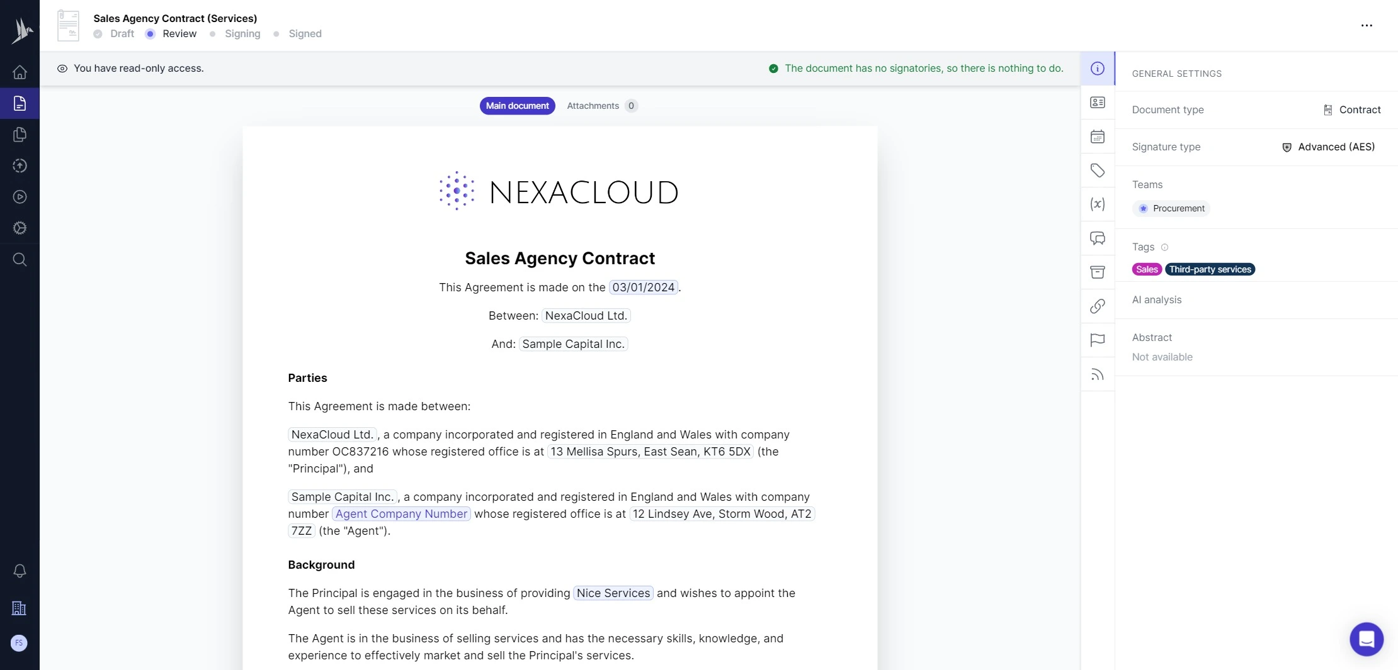This screenshot has height=670, width=1398.
Task: Open the archive box panel icon
Action: pyautogui.click(x=1098, y=272)
